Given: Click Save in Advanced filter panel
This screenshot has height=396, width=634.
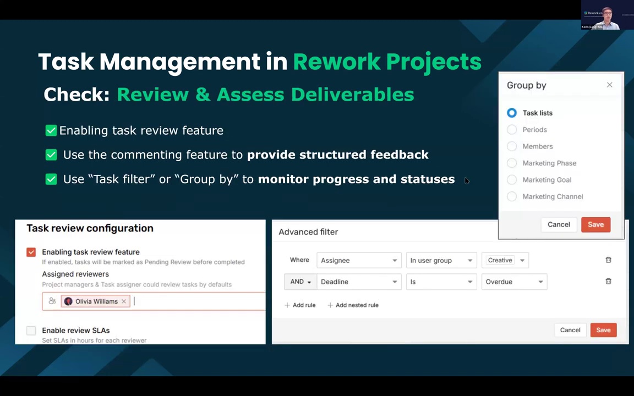Looking at the screenshot, I should point(603,330).
